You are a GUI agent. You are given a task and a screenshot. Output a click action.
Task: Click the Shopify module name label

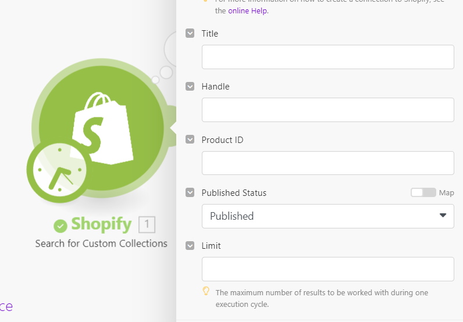[x=101, y=224]
